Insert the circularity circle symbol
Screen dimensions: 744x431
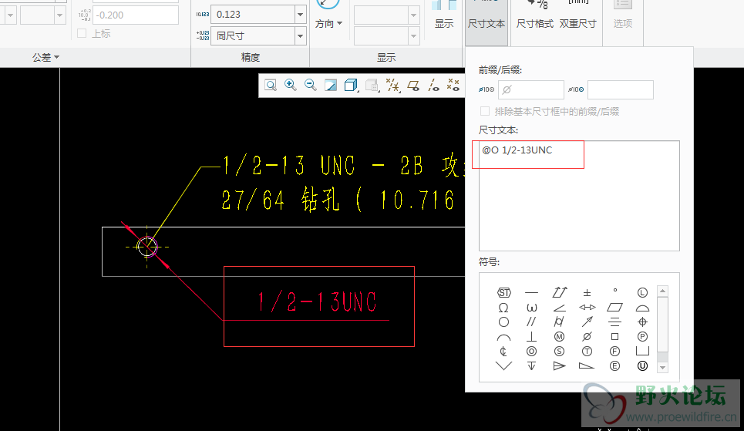pos(504,322)
